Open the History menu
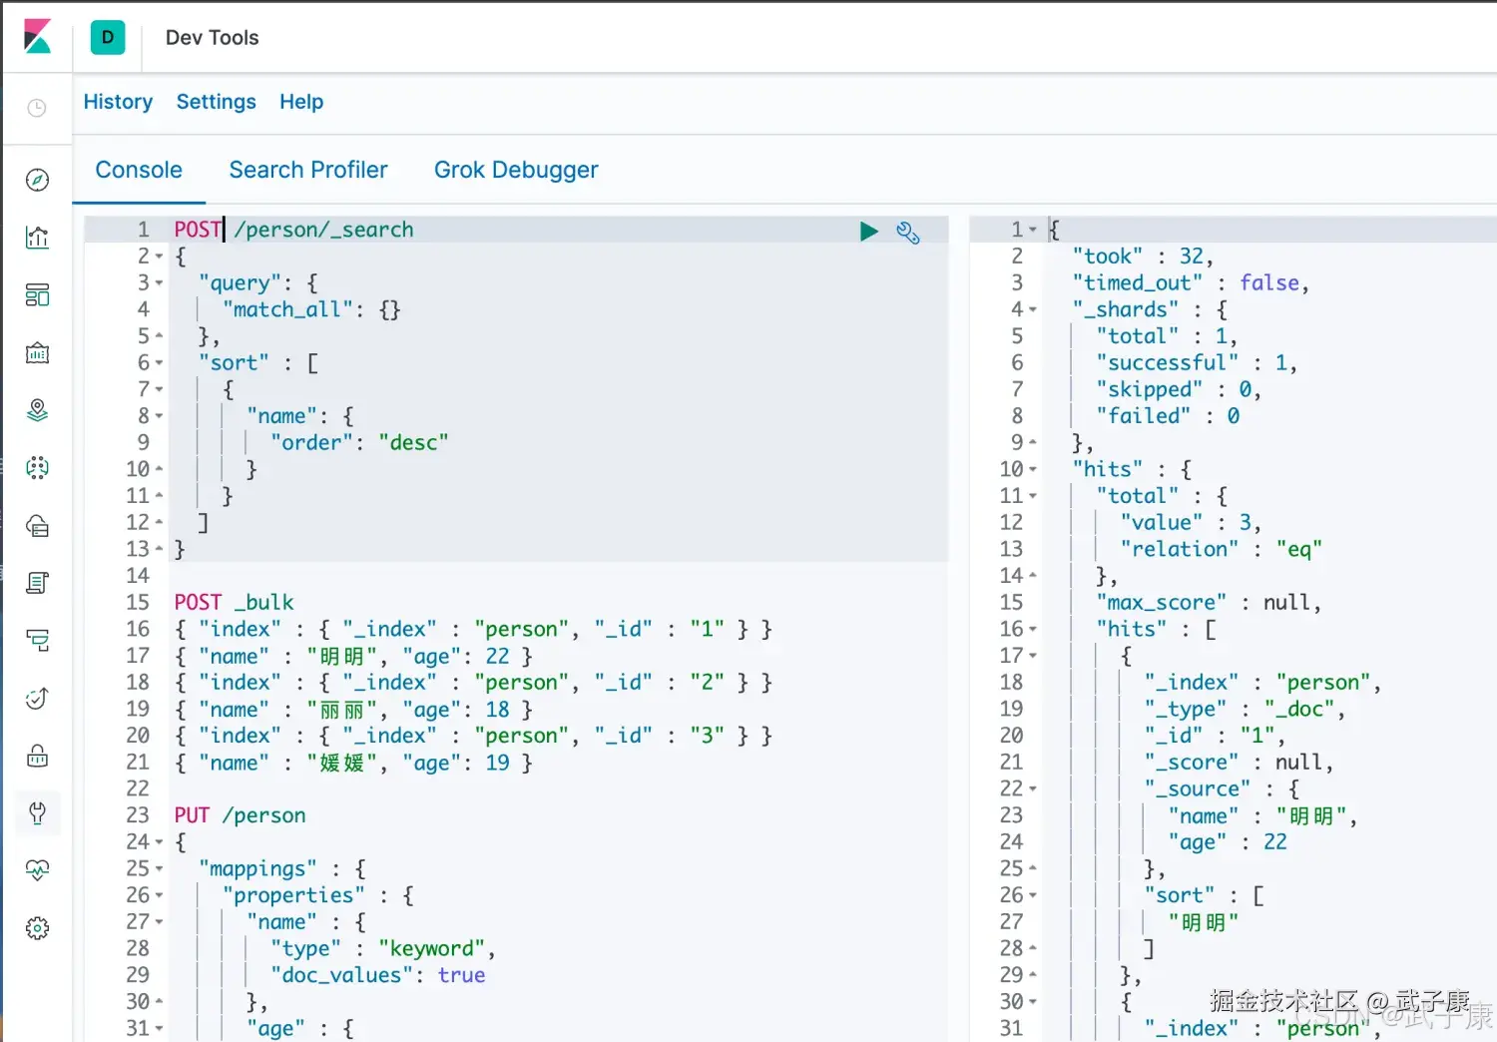 [x=118, y=101]
